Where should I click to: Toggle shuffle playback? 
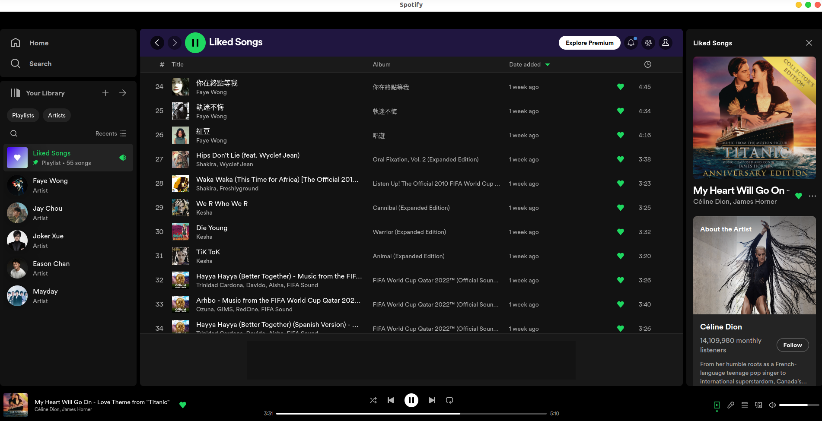point(373,400)
